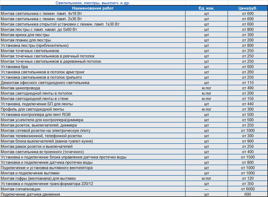Click the "Цена/руб." column header
Screen dimensions: 268x197
click(248, 8)
